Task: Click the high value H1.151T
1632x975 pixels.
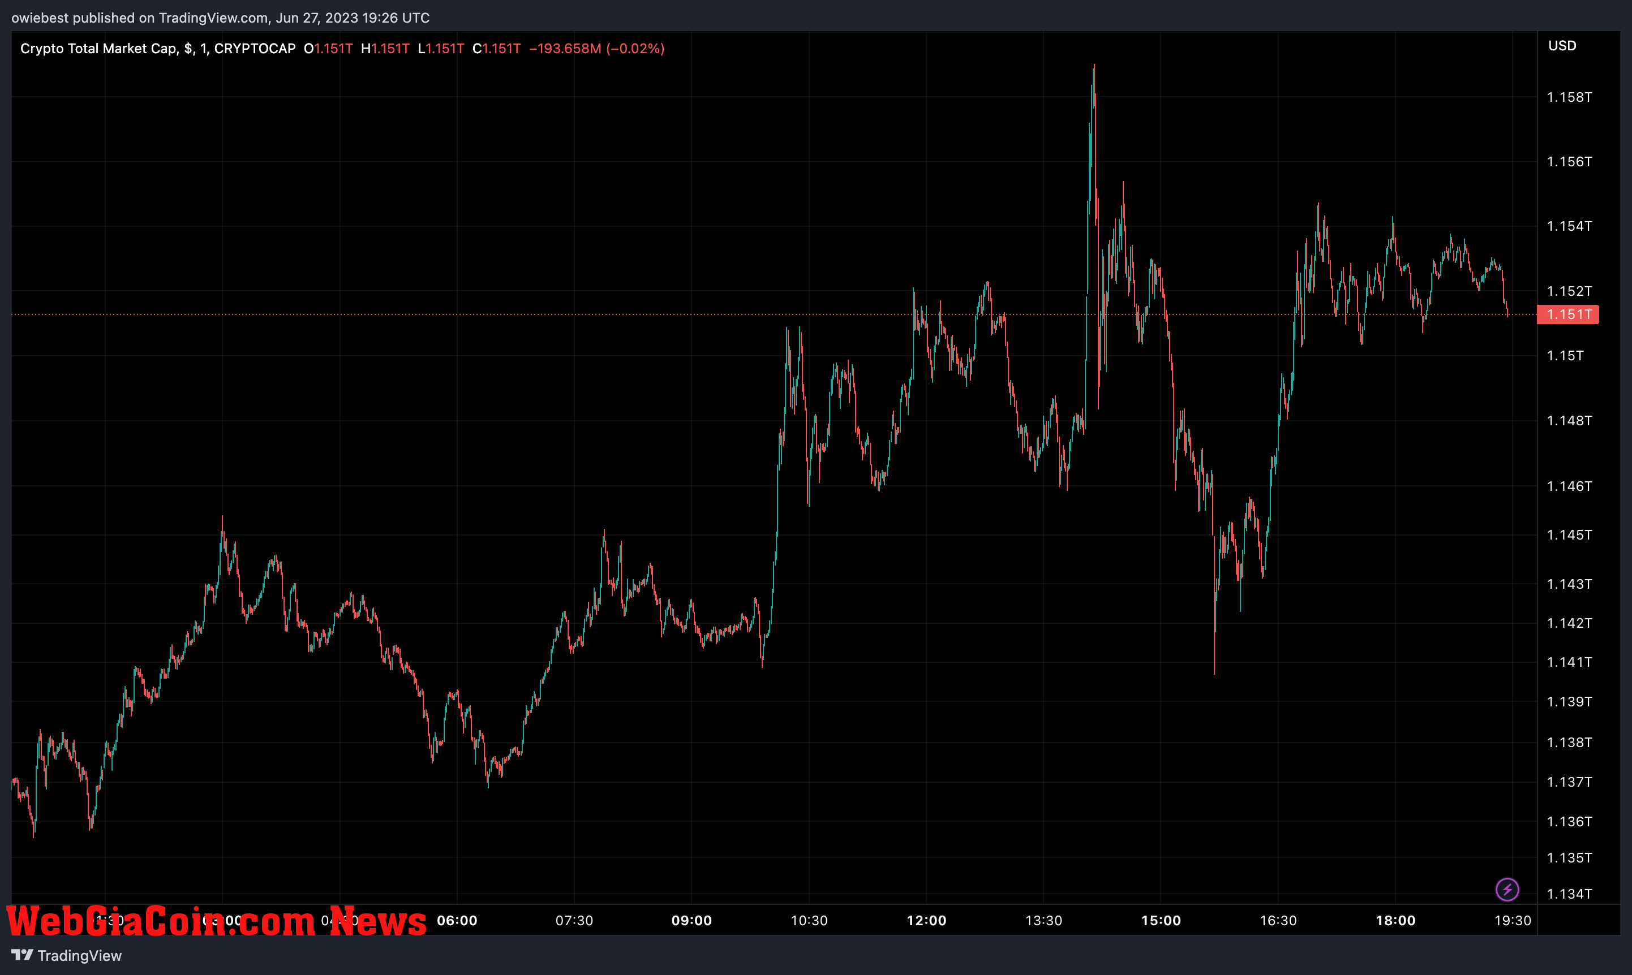Action: point(385,49)
